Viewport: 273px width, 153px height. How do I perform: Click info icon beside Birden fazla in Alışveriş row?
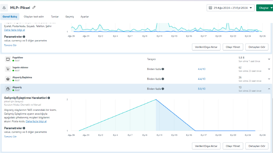(x=163, y=89)
